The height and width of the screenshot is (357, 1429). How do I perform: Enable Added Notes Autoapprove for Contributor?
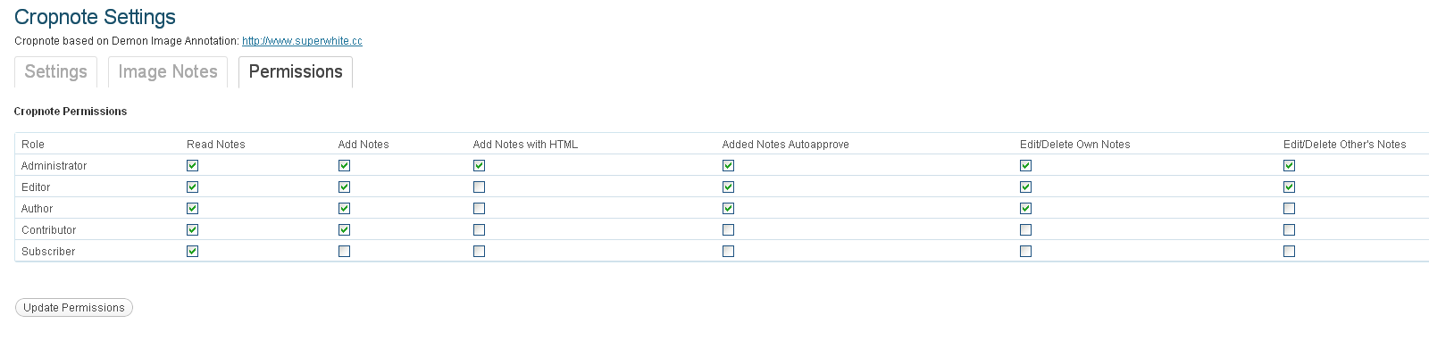click(x=728, y=229)
